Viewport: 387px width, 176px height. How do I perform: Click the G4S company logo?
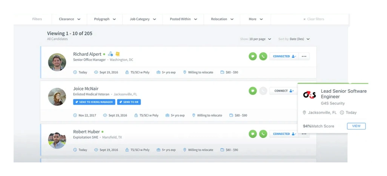(x=310, y=95)
